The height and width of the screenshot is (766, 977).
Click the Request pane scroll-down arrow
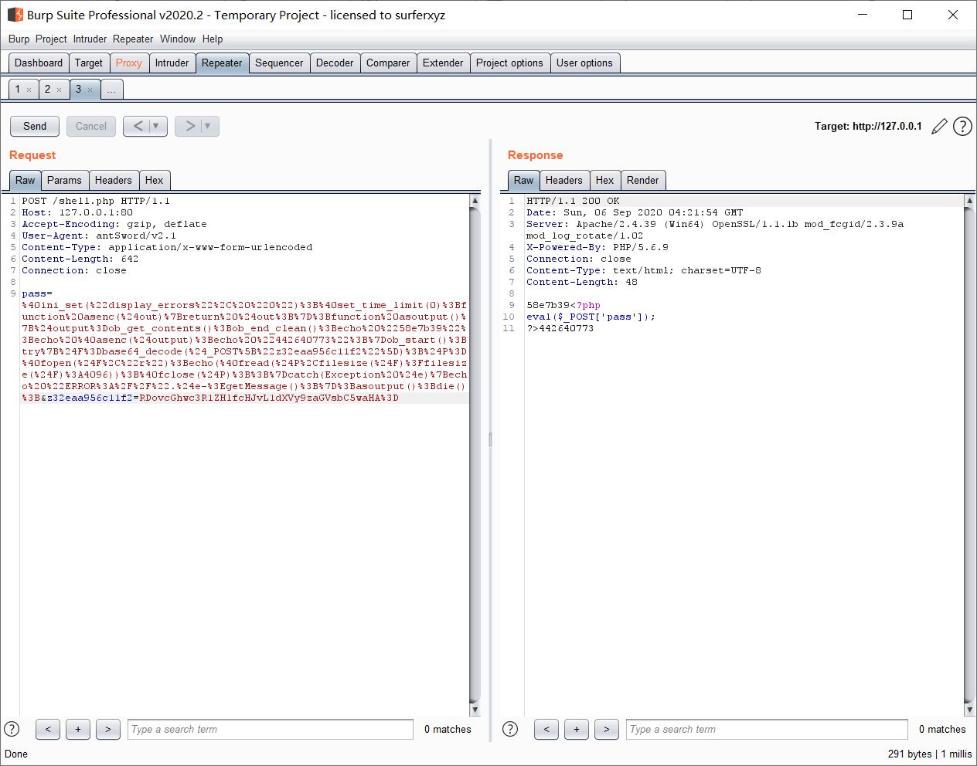coord(475,710)
